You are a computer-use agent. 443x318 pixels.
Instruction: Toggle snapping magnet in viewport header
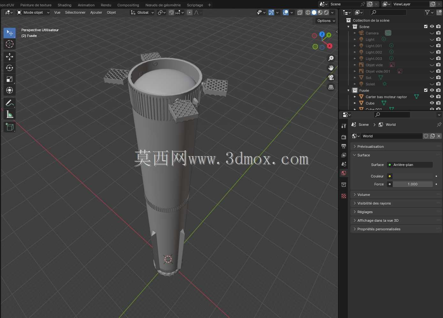171,12
